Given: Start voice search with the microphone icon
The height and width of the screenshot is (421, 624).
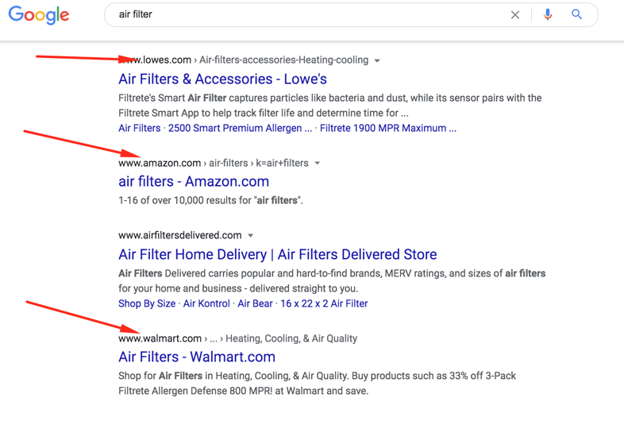Looking at the screenshot, I should tap(548, 15).
